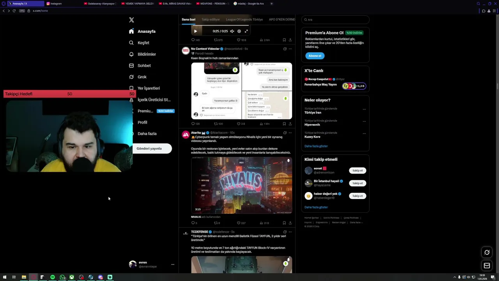This screenshot has width=499, height=281.
Task: Open Spotify from the taskbar
Action: tap(53, 277)
